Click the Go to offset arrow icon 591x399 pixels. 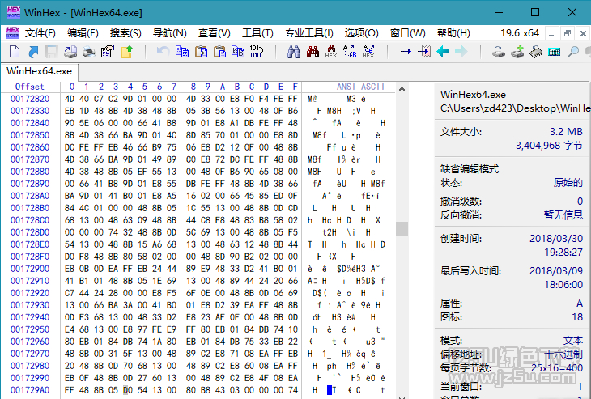tap(406, 51)
